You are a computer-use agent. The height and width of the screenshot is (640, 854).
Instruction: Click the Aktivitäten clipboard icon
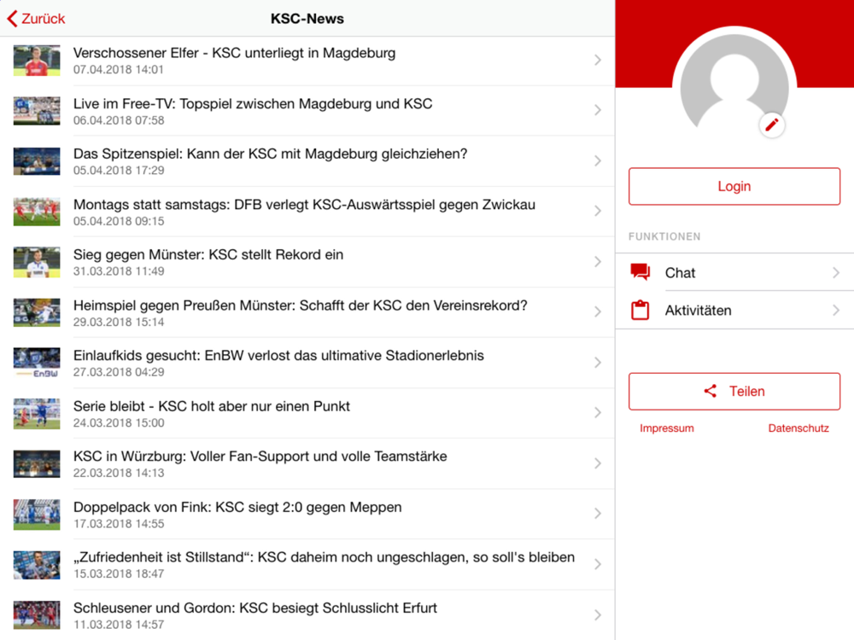click(640, 311)
